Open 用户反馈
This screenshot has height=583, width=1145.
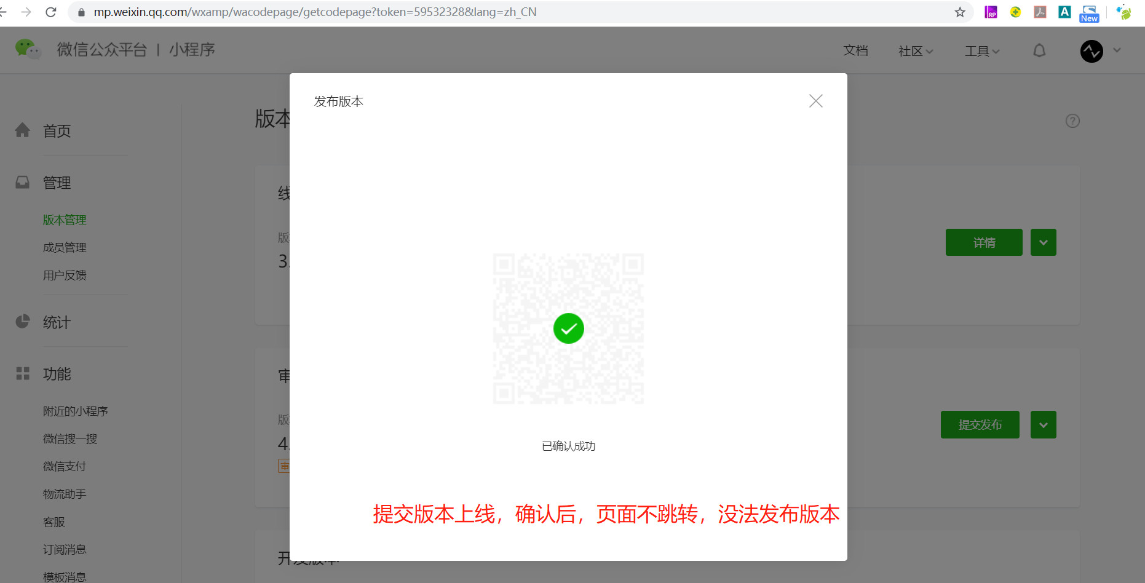pyautogui.click(x=65, y=276)
